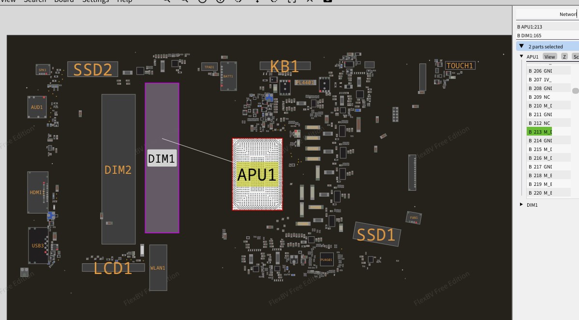Screen dimensions: 579x320
Task: Select the DIM1 memory slot
Action: [x=162, y=158]
